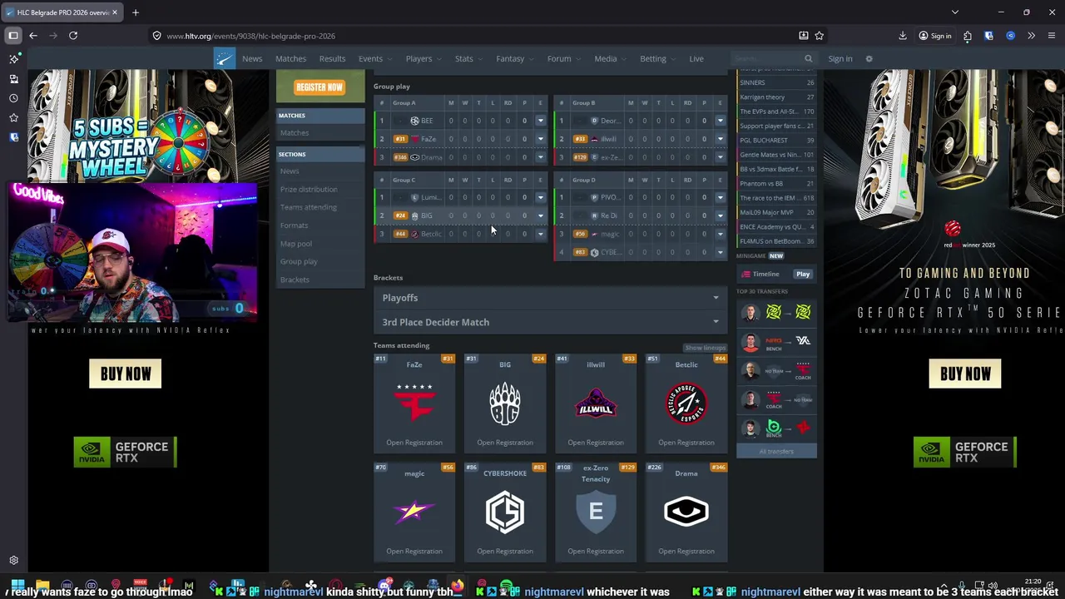
Task: Click the BIG team logo card
Action: tap(505, 403)
